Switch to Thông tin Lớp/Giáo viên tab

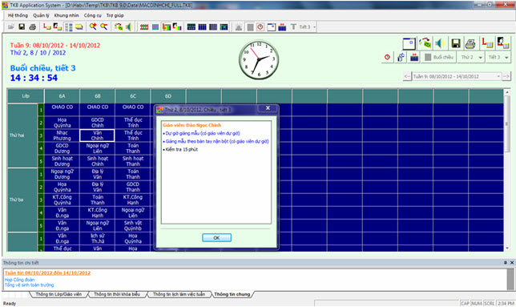(58, 294)
